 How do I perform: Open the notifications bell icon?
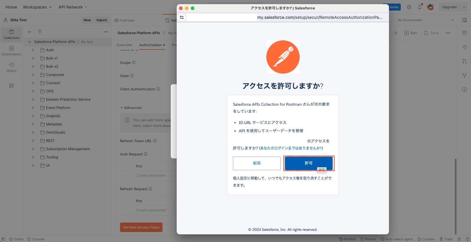tap(420, 7)
